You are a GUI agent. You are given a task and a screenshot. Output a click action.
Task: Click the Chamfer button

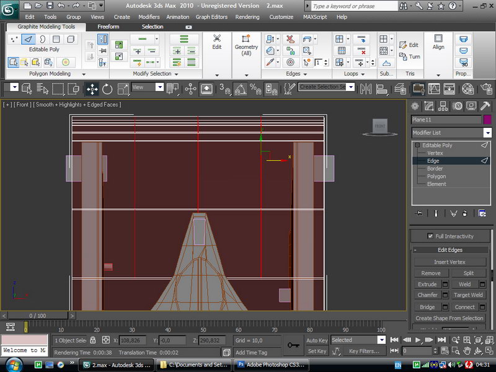tap(427, 295)
